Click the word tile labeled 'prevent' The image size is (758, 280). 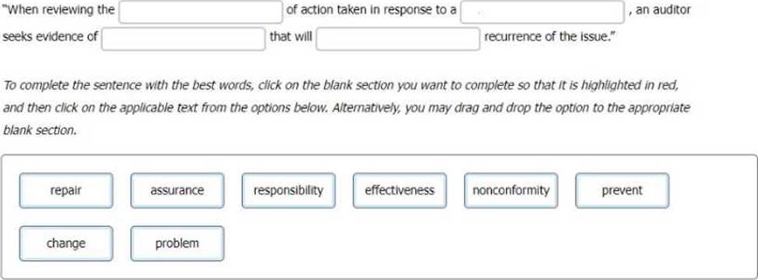(x=622, y=191)
